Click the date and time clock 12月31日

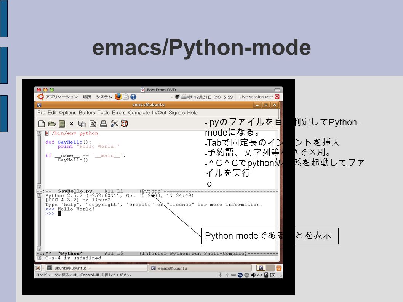click(x=213, y=97)
